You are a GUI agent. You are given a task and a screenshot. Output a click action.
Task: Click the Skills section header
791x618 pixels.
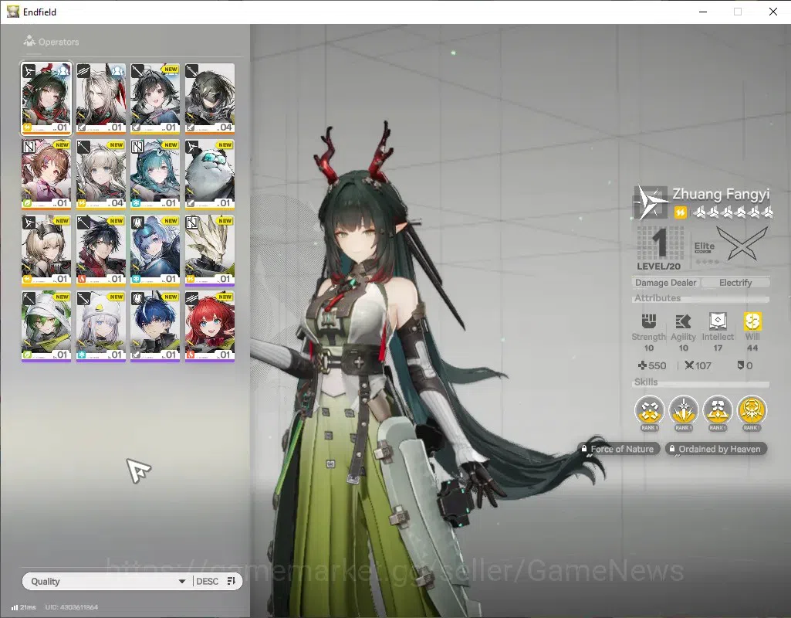[x=646, y=382]
